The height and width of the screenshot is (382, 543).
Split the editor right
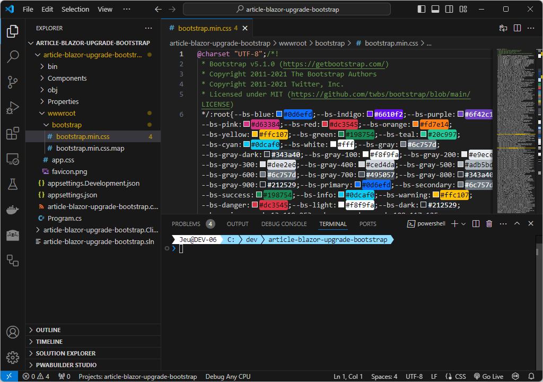(517, 28)
